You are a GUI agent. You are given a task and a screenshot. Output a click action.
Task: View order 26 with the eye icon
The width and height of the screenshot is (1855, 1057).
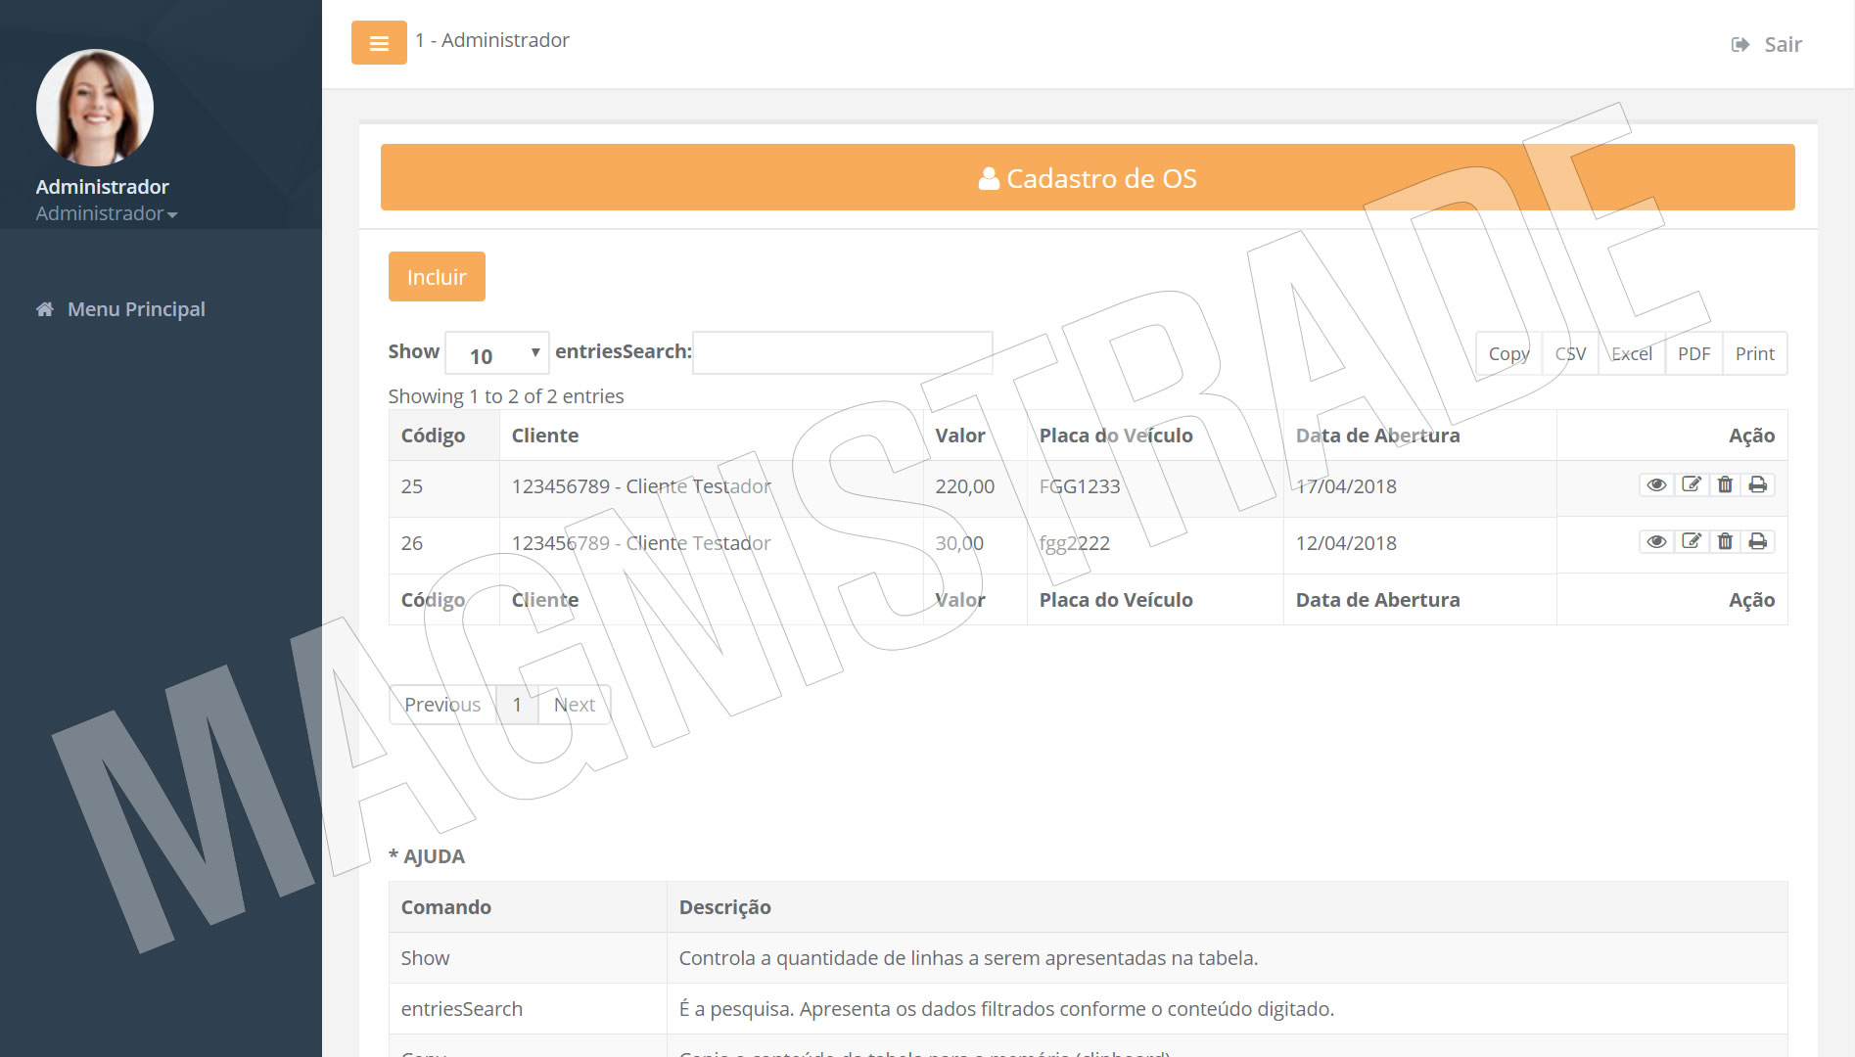[1656, 542]
